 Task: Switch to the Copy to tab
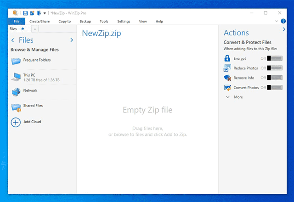pyautogui.click(x=65, y=22)
